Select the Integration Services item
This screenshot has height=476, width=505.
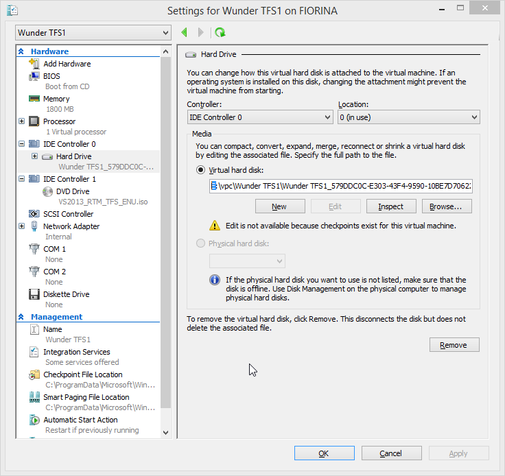pos(77,352)
